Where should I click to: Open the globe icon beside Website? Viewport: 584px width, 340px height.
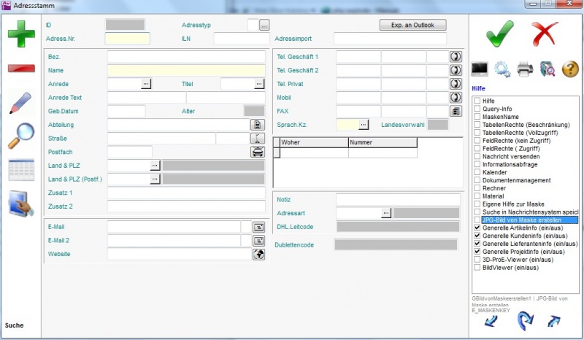258,254
